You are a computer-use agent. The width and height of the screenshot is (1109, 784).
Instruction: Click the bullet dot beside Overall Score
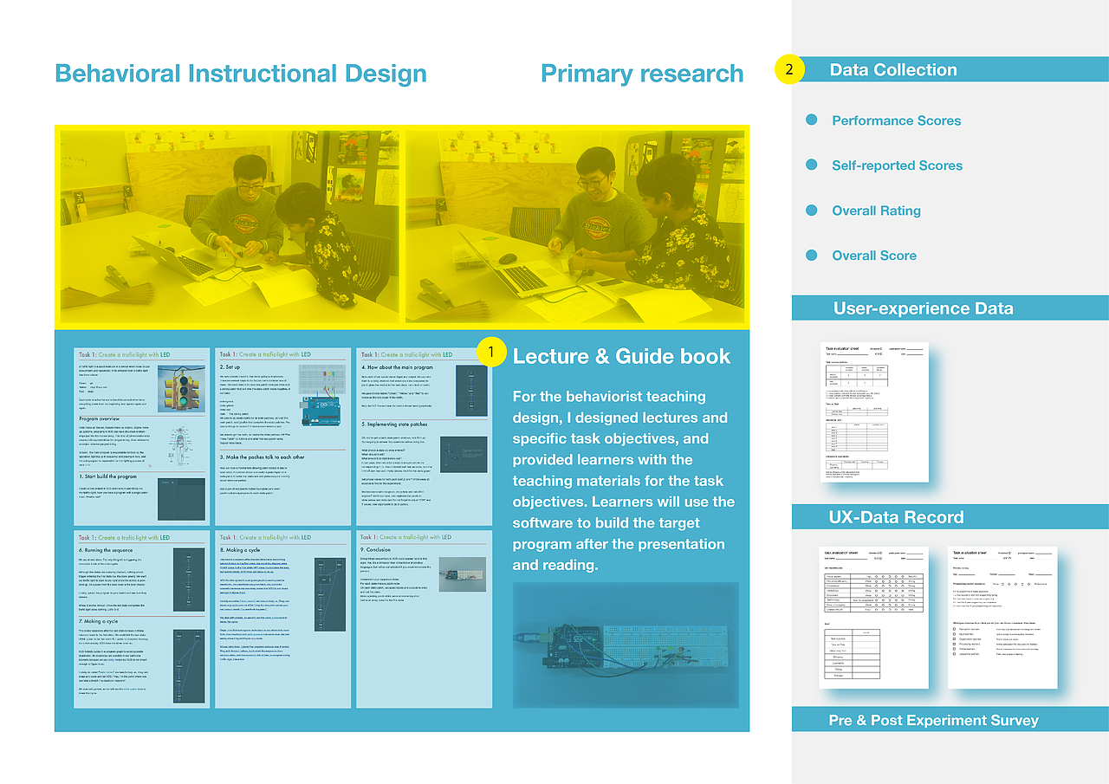[x=811, y=255]
